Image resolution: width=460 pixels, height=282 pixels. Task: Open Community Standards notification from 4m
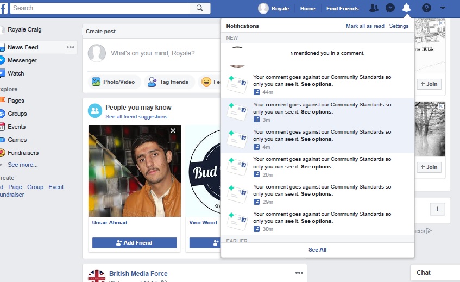tap(318, 140)
